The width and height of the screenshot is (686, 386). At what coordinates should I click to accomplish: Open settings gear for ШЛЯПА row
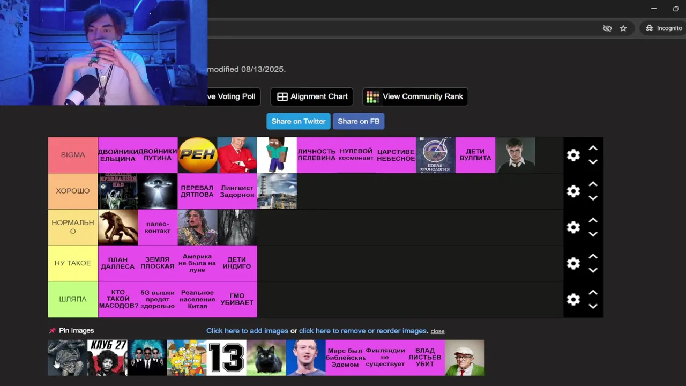[x=573, y=299]
